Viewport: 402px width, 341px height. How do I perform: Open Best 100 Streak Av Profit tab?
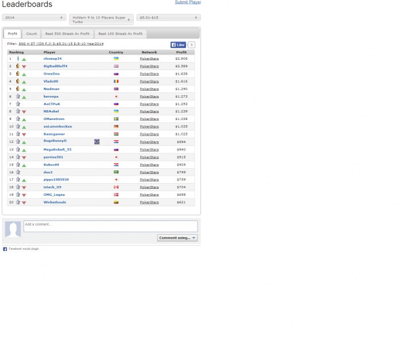[x=120, y=33]
